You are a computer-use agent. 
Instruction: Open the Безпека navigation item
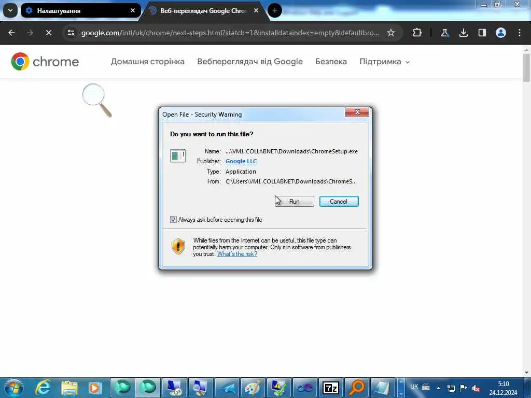tap(331, 62)
